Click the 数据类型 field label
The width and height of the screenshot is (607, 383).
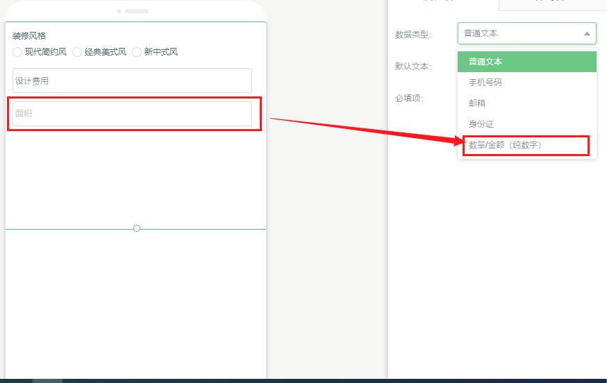coord(413,34)
